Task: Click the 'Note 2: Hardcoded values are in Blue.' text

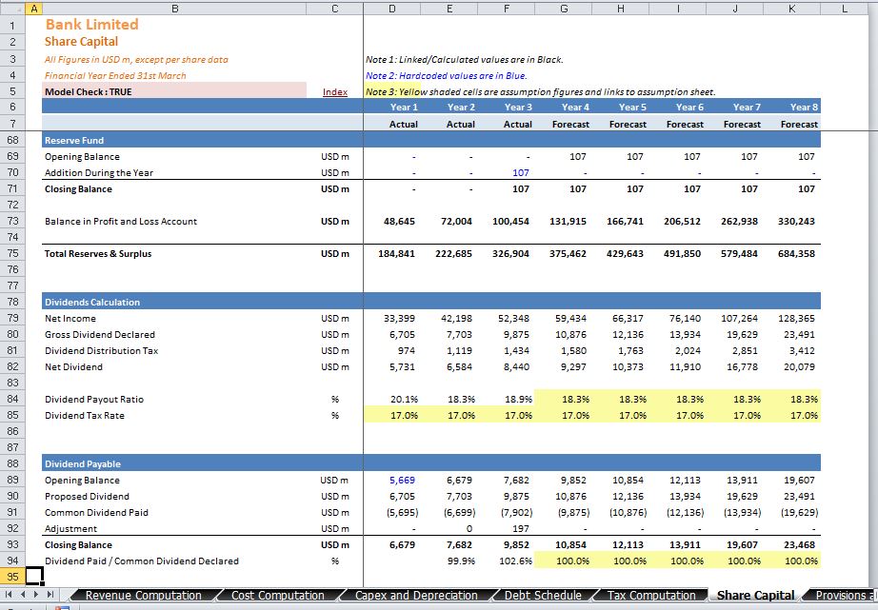Action: click(447, 75)
